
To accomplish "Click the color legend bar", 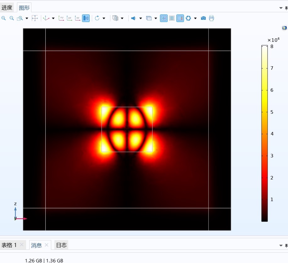I will (x=264, y=133).
